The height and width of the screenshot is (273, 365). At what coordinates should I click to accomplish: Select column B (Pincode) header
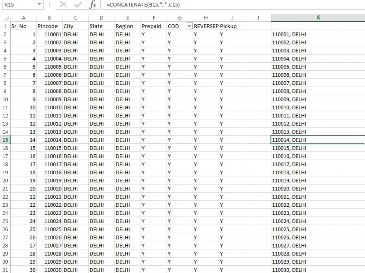pyautogui.click(x=50, y=17)
